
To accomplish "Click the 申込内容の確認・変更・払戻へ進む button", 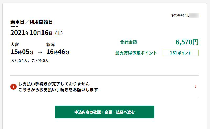I will pyautogui.click(x=104, y=112).
